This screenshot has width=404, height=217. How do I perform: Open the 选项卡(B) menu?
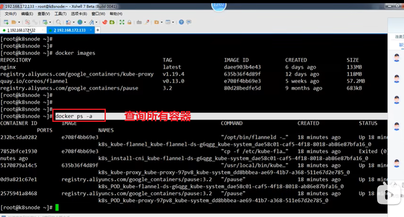tap(79, 14)
